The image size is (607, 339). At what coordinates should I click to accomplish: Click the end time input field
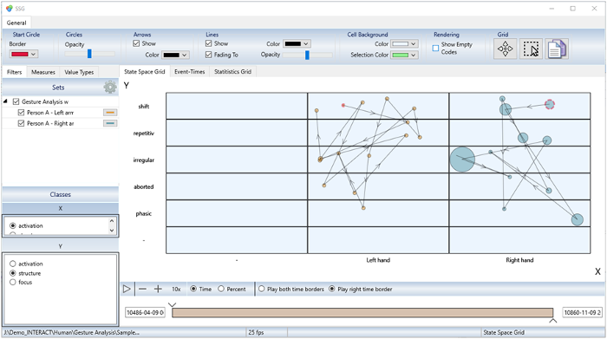point(582,312)
